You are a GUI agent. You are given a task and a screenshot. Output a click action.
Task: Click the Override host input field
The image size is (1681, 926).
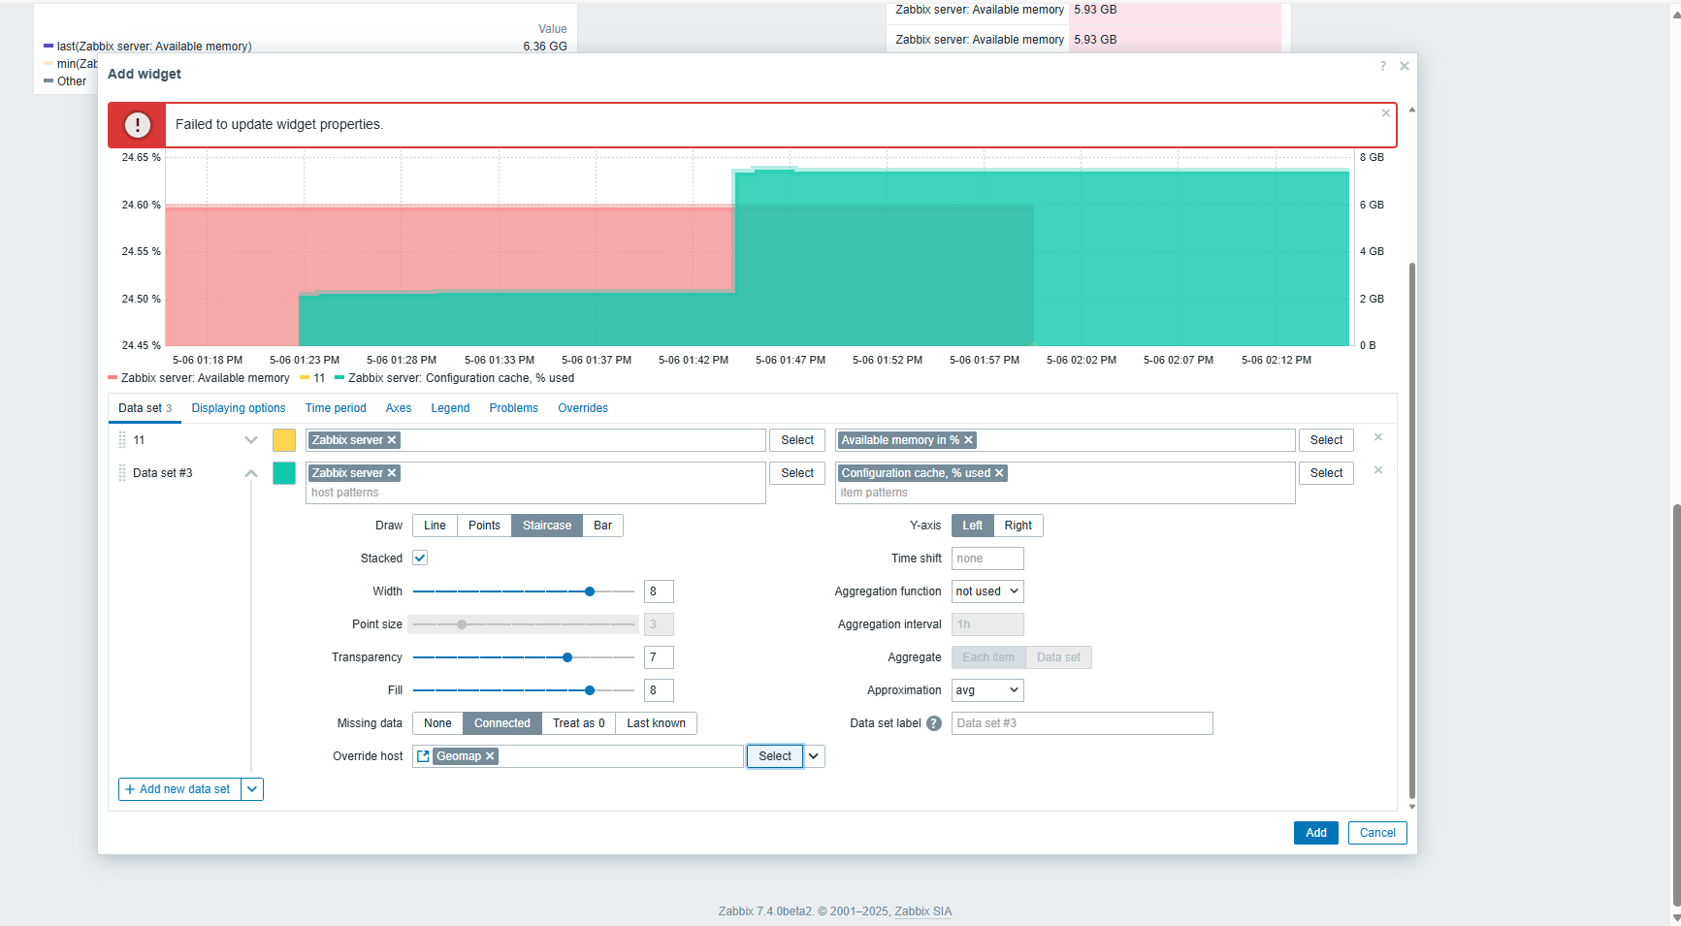coord(578,756)
